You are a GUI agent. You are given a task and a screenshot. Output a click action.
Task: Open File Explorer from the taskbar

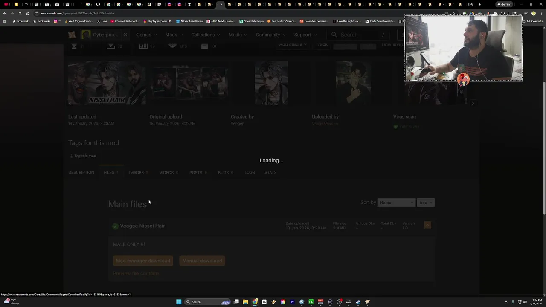[x=245, y=302]
